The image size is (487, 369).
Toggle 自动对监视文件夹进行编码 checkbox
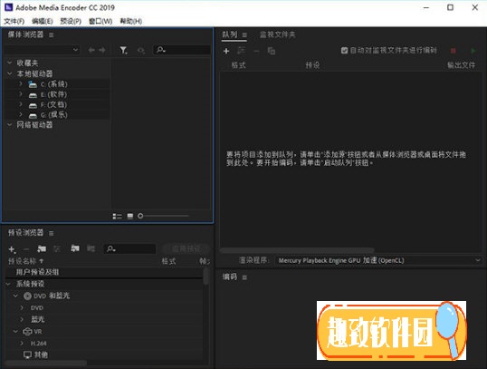[x=344, y=51]
